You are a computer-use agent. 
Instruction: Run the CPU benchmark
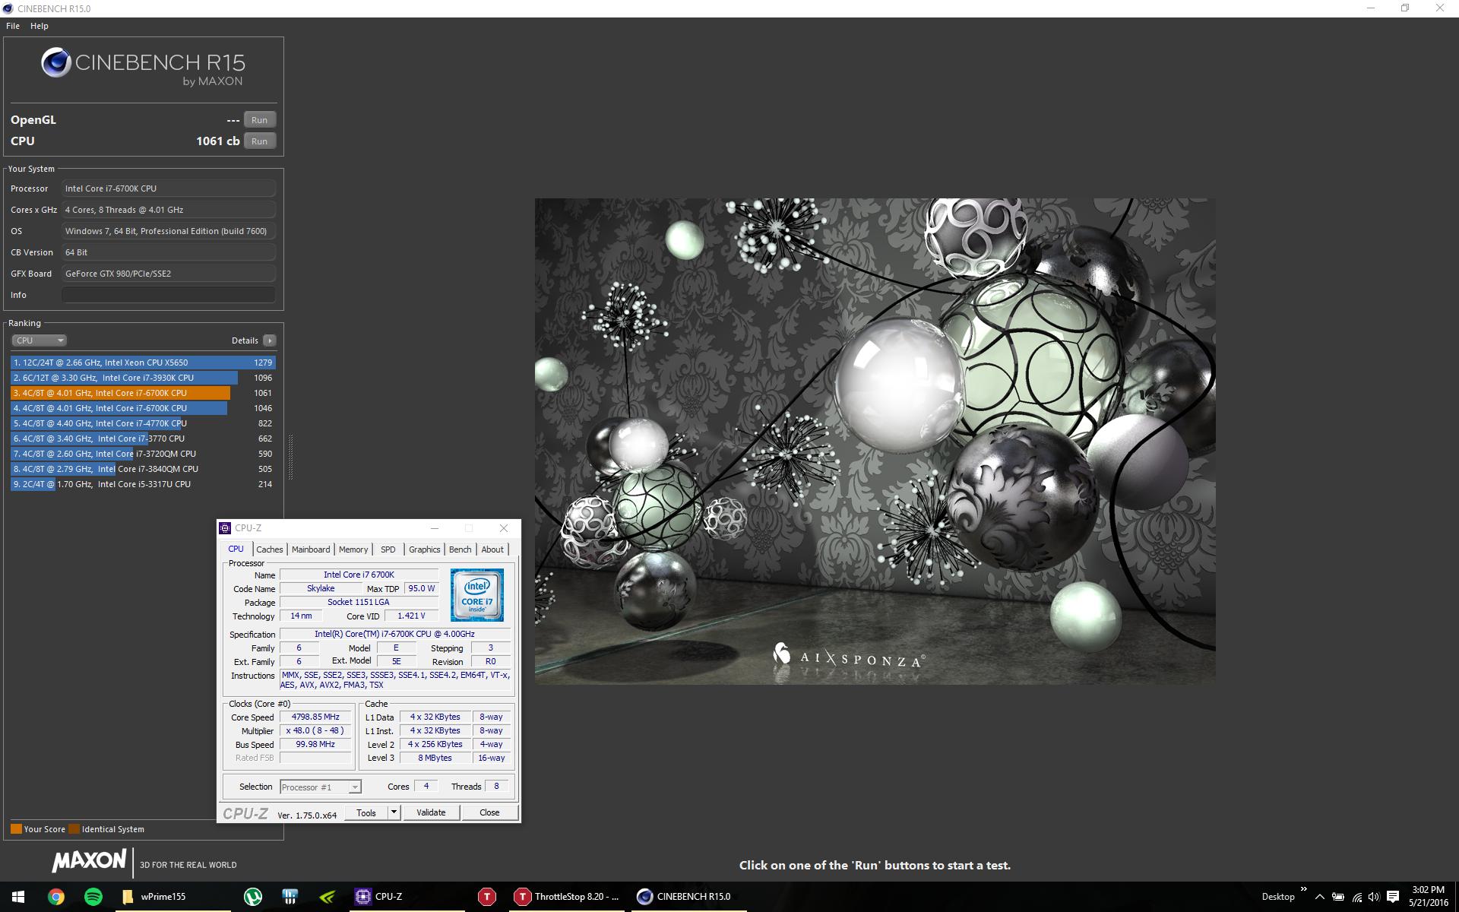coord(259,141)
